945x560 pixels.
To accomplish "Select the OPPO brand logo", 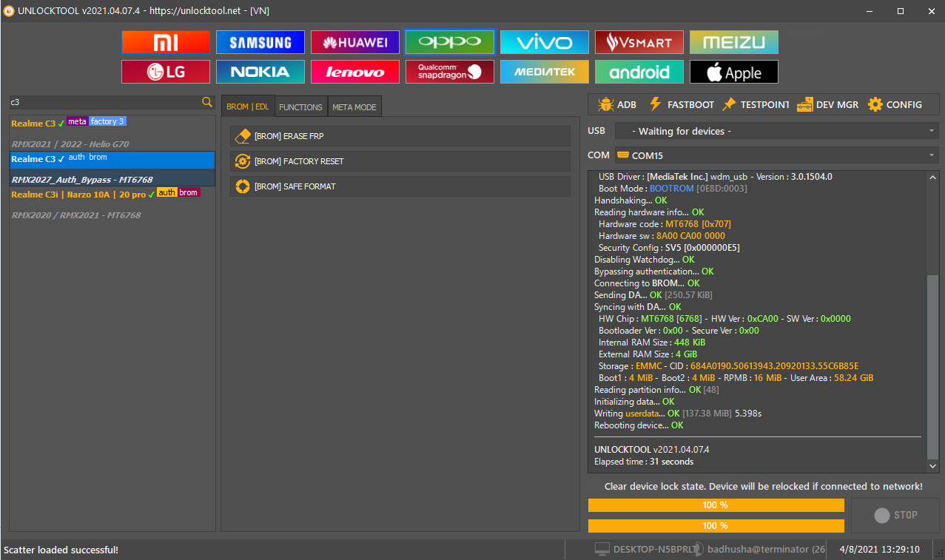I will click(450, 42).
